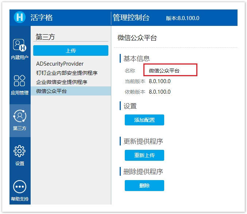Click the 依赖版本 value 8.0.100.0
The width and height of the screenshot is (247, 214).
click(160, 92)
